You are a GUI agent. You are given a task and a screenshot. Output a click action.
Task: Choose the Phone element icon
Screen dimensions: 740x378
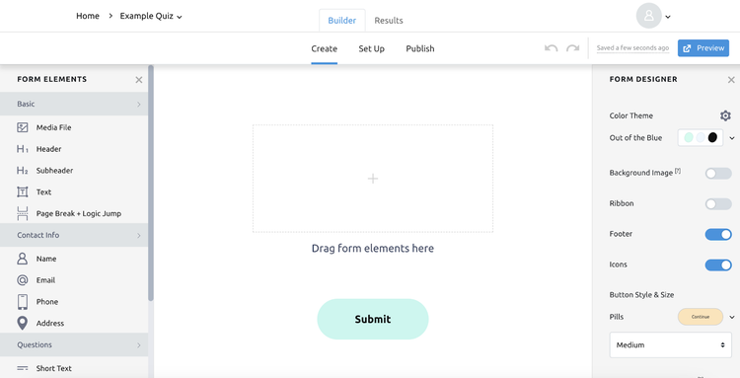pos(22,302)
